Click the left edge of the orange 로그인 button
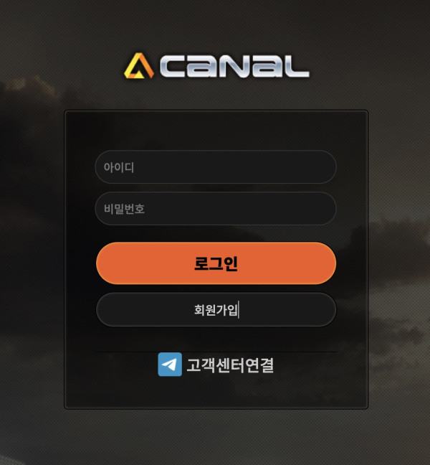The height and width of the screenshot is (465, 430). coord(108,263)
